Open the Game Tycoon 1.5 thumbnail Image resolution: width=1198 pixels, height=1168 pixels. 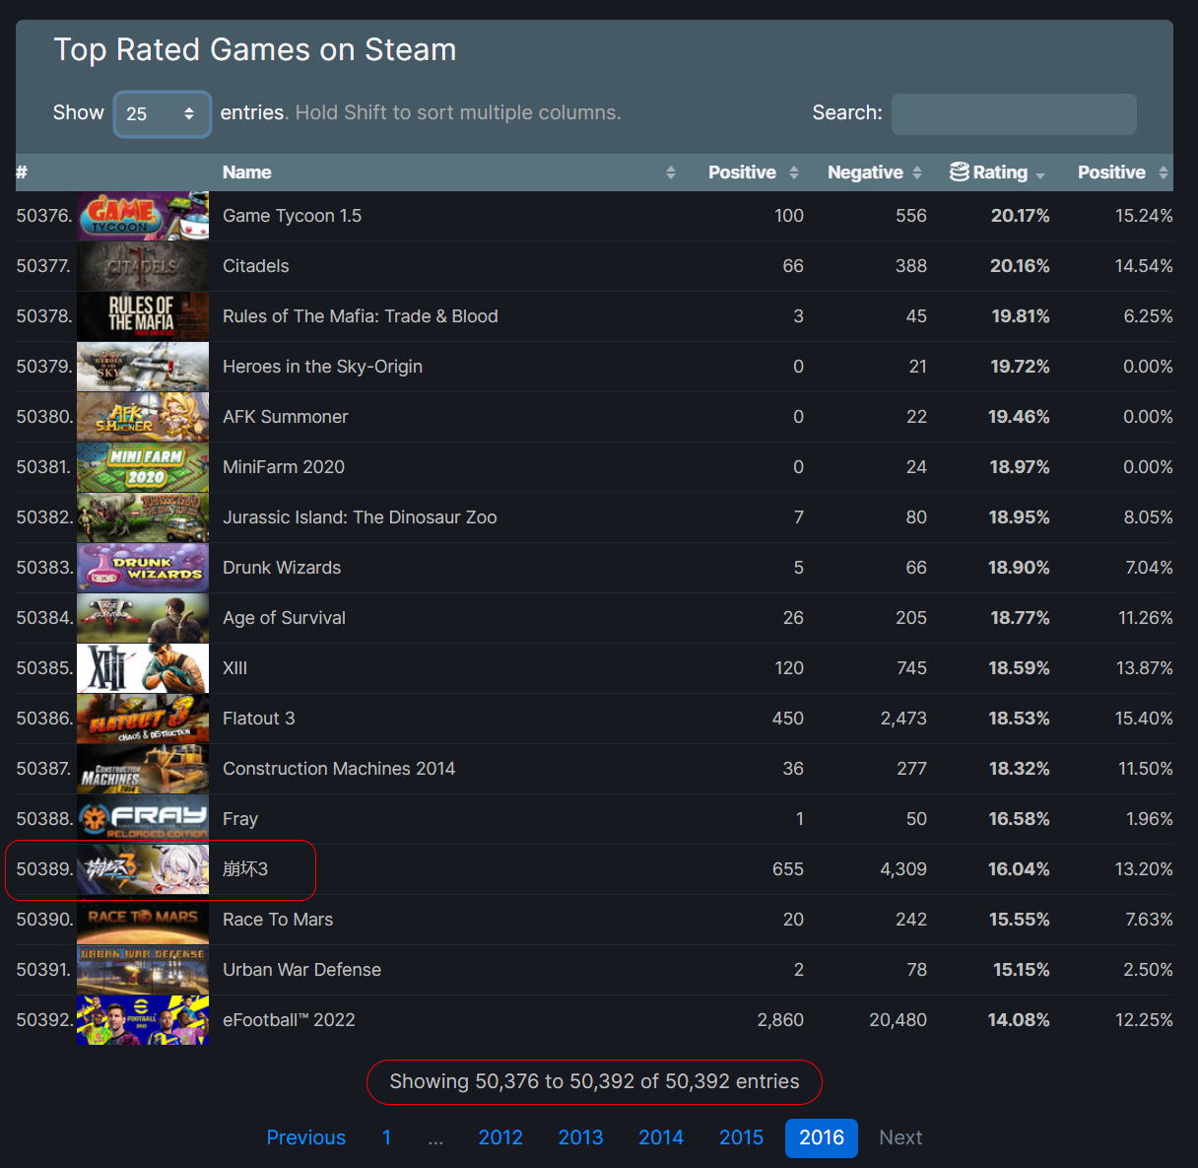[143, 216]
